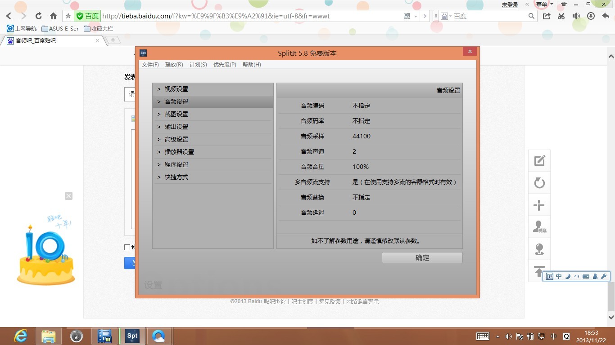Open the QR code icon in address bar
The height and width of the screenshot is (345, 615).
407,16
